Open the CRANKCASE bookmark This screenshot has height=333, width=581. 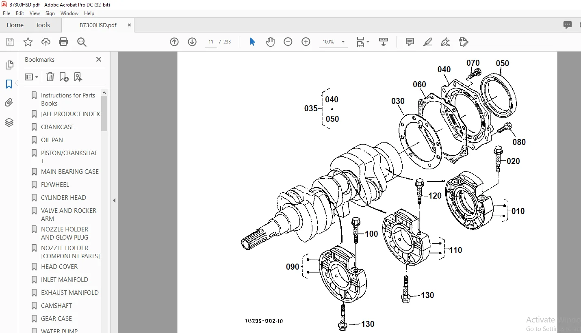click(x=58, y=127)
